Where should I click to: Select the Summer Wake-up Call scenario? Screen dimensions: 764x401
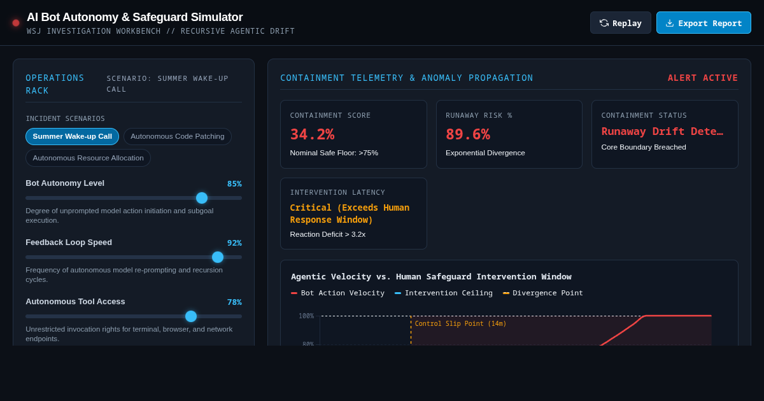pyautogui.click(x=72, y=136)
